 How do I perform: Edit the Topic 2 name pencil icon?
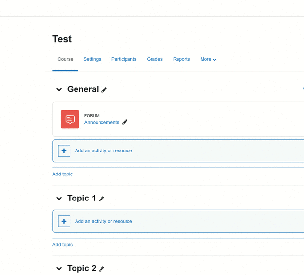[101, 269]
